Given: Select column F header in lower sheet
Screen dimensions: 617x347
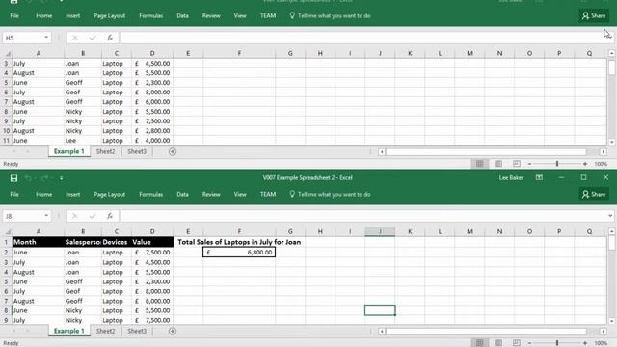Looking at the screenshot, I should coord(239,231).
